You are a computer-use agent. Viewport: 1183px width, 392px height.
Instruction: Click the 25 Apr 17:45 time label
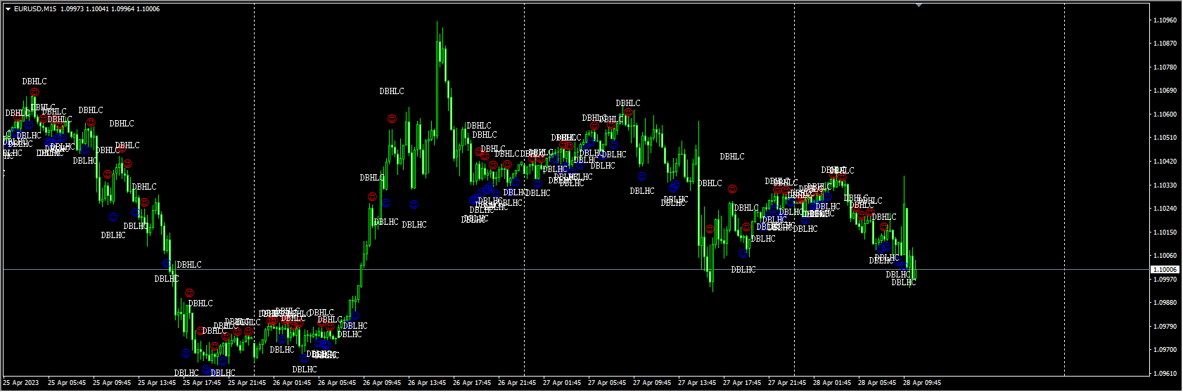[x=202, y=383]
